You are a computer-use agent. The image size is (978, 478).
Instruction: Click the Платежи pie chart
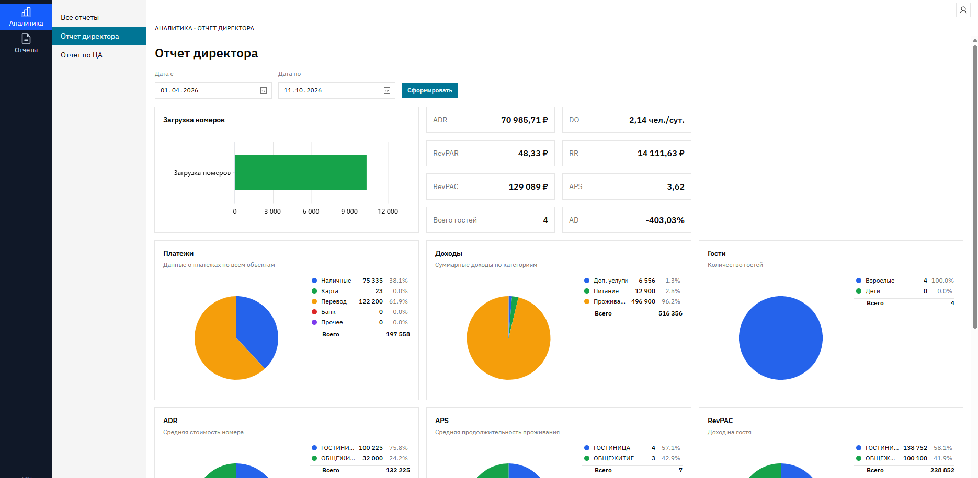pyautogui.click(x=236, y=338)
